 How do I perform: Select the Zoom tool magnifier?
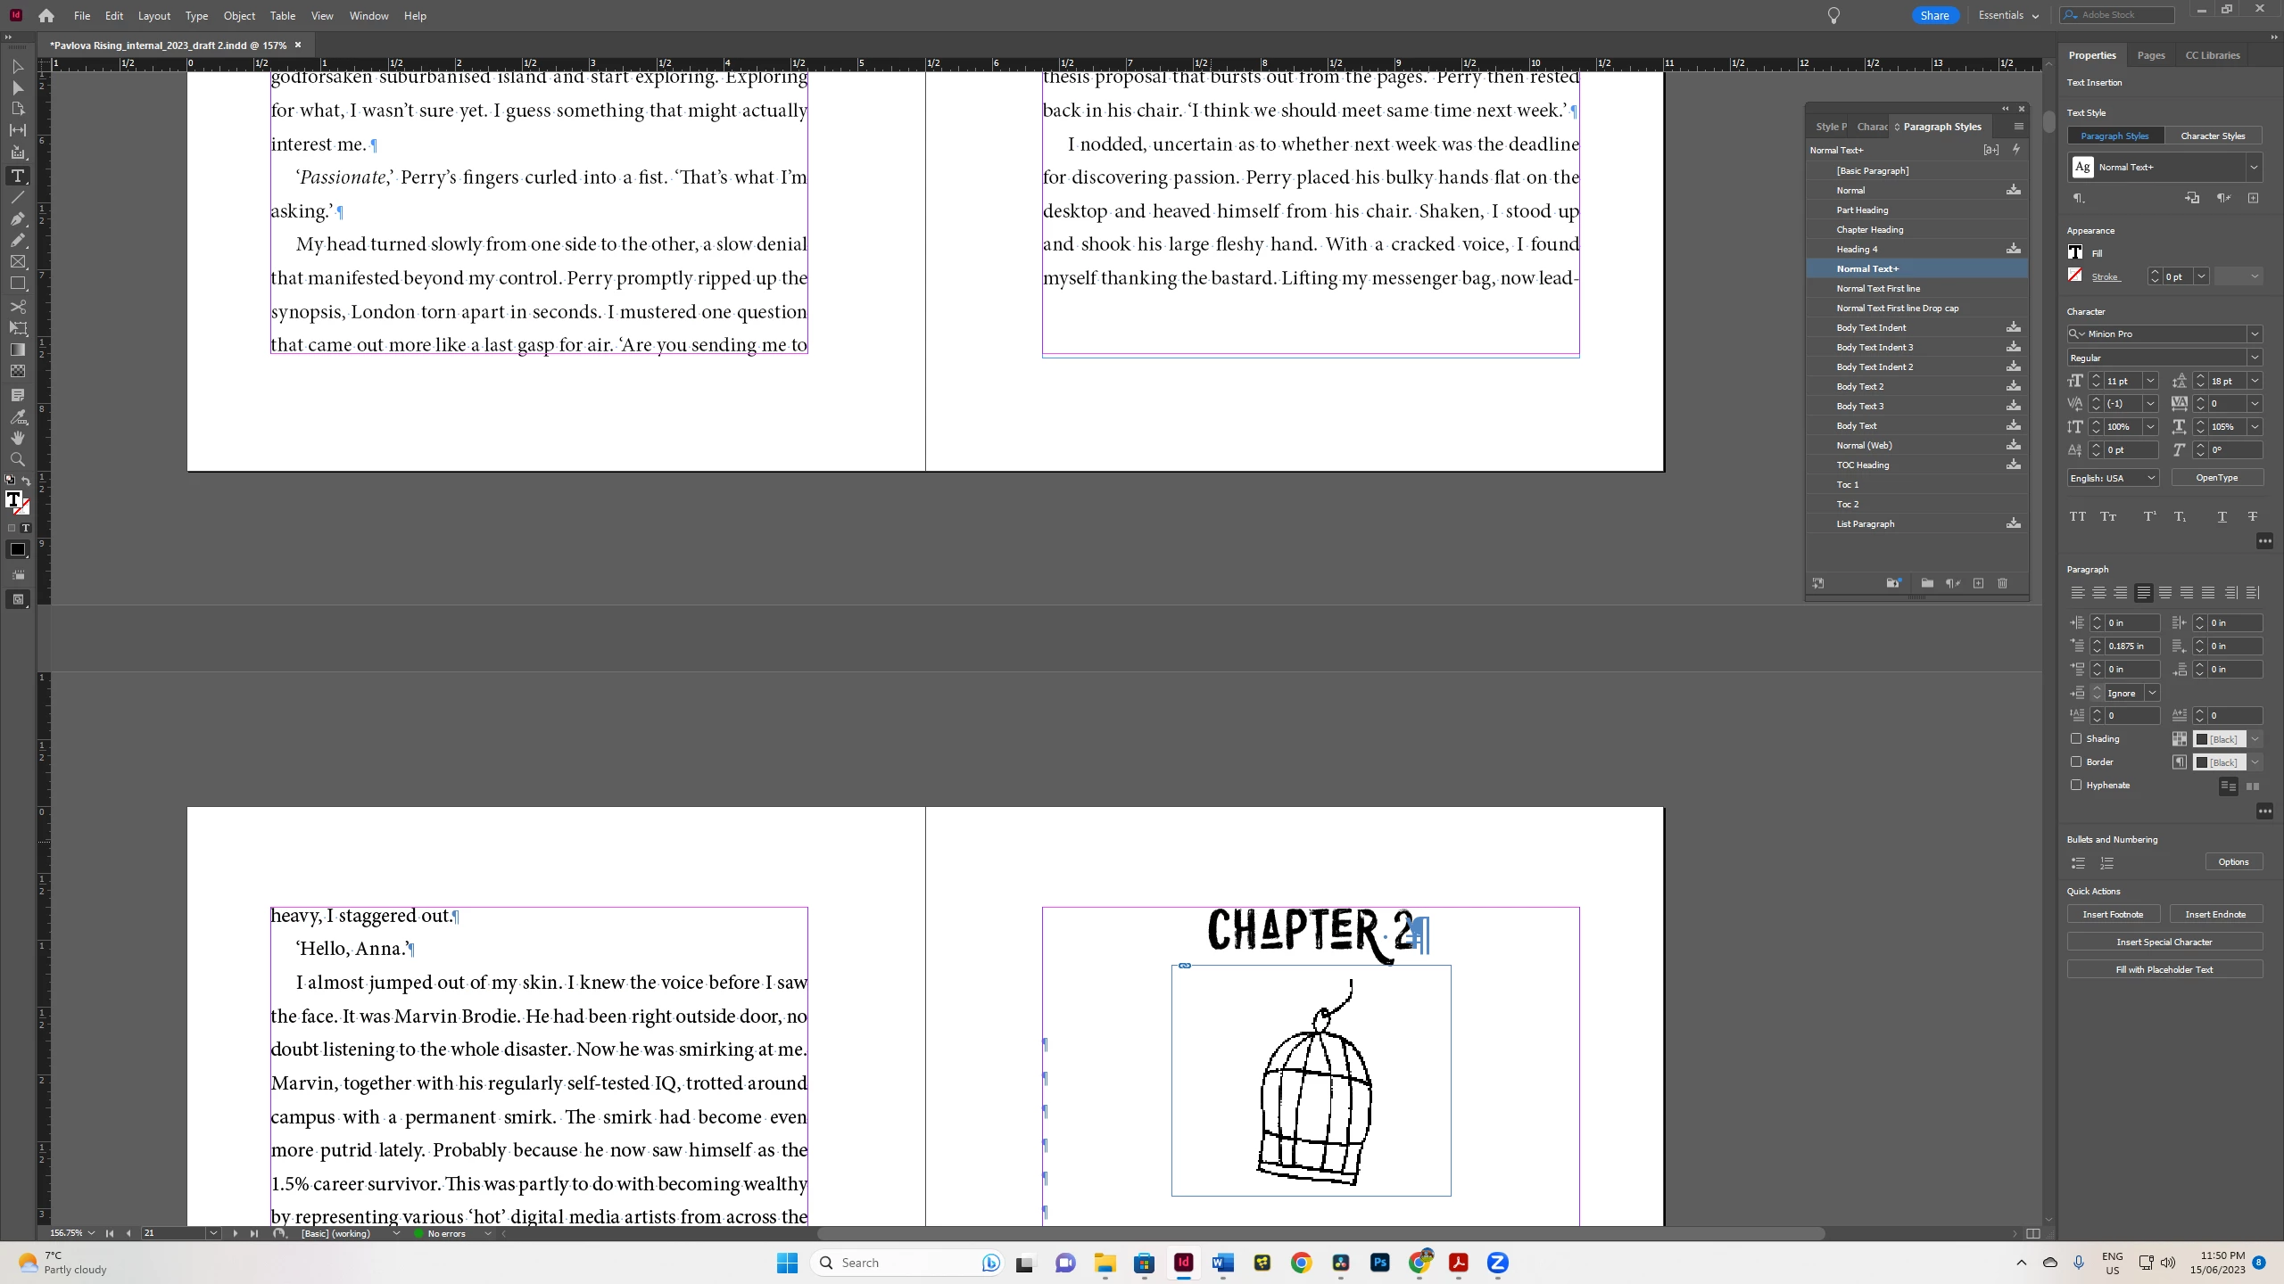(x=17, y=459)
